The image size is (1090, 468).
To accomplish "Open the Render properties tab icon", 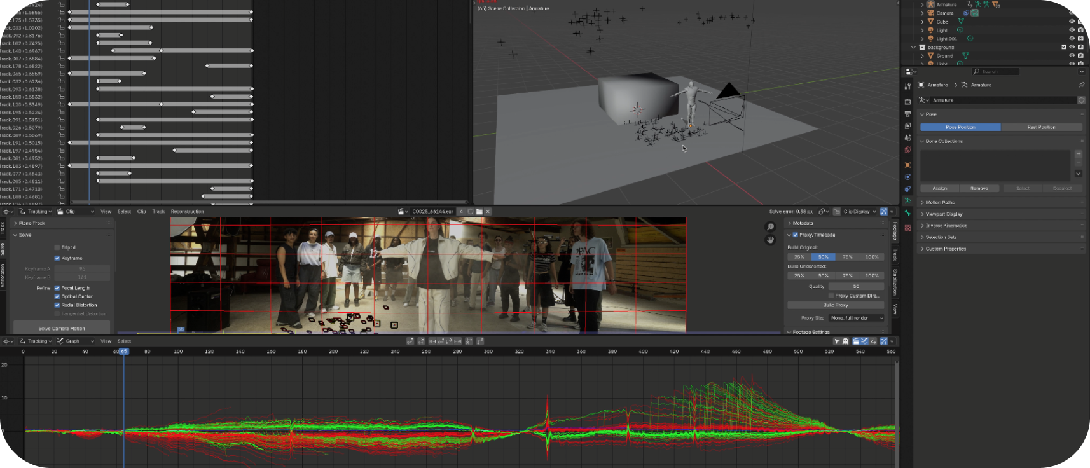I will (x=907, y=102).
